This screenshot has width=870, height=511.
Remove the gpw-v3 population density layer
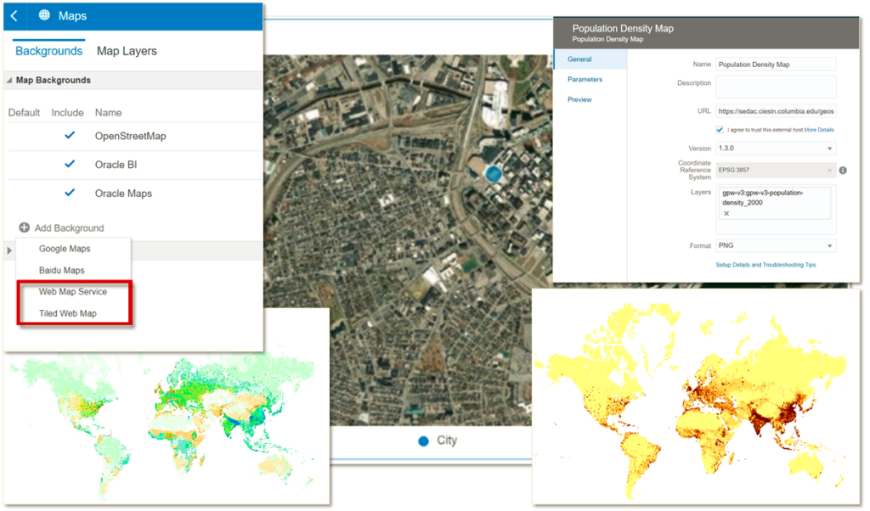pyautogui.click(x=726, y=213)
